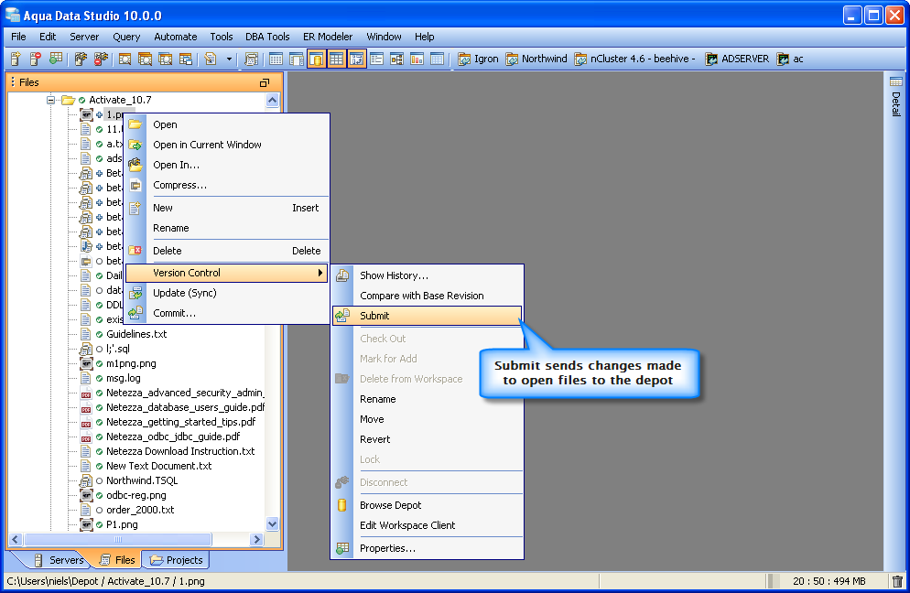Maximize the Files panel using its restore icon
This screenshot has width=910, height=593.
[x=264, y=83]
